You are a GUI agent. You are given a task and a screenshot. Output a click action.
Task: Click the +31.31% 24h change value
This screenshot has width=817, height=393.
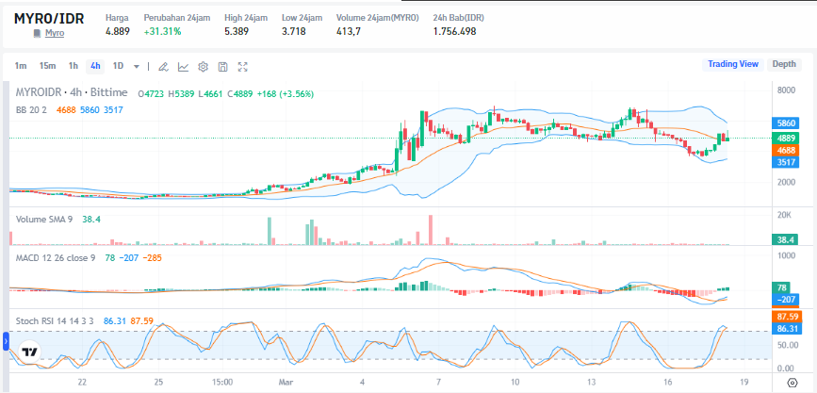[x=163, y=31]
